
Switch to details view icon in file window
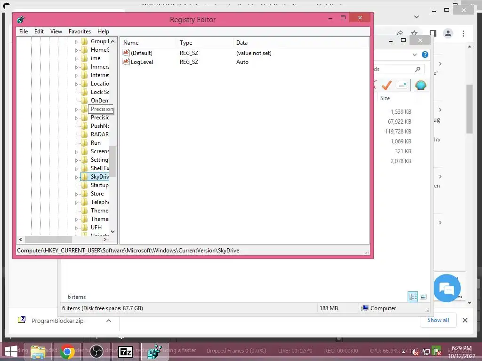412,297
